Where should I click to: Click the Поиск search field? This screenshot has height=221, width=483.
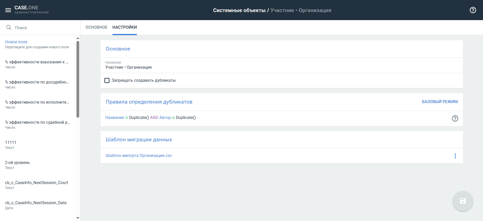(43, 28)
